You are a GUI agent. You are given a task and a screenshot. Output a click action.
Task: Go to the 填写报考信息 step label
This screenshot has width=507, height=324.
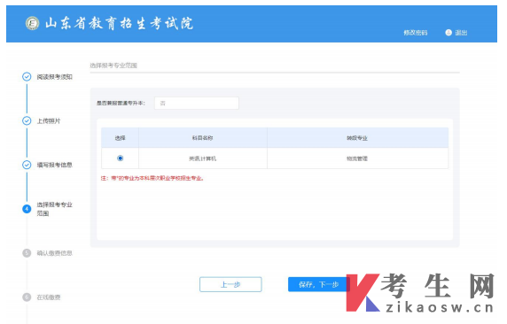click(x=54, y=165)
